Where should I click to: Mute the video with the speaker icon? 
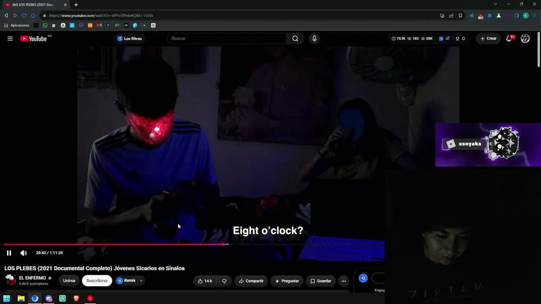coord(24,253)
